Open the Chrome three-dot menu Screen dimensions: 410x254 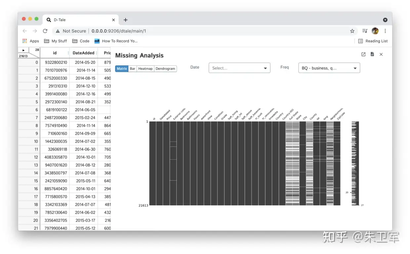385,31
